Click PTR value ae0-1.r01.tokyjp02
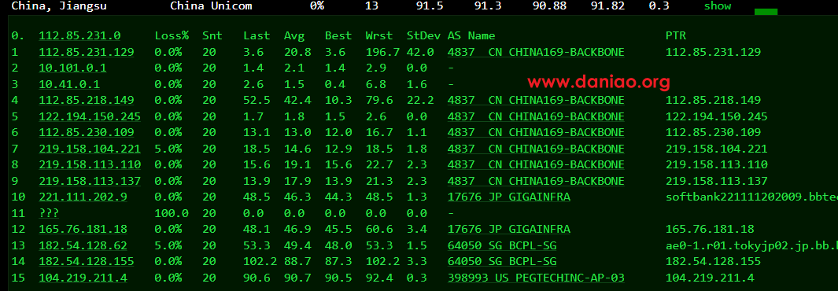The height and width of the screenshot is (291, 838). [751, 245]
